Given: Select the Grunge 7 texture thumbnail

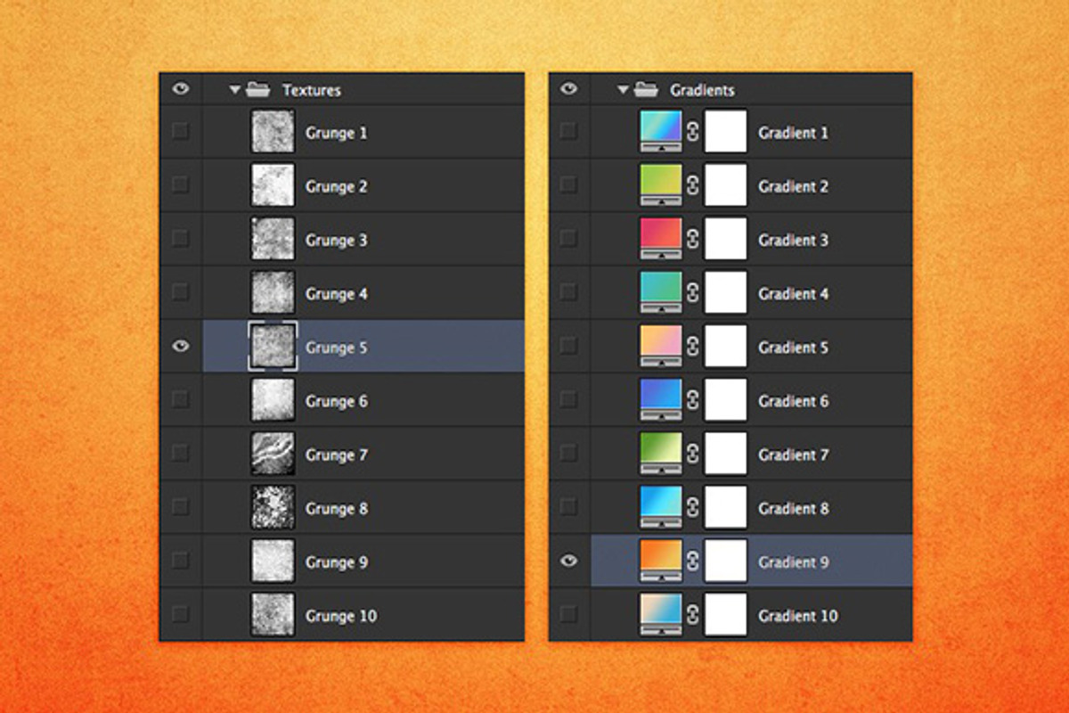Looking at the screenshot, I should (273, 455).
